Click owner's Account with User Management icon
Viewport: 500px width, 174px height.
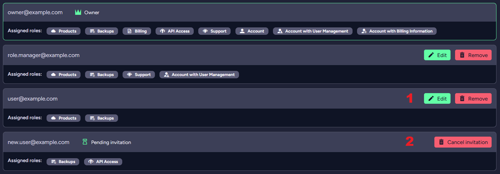(x=280, y=31)
